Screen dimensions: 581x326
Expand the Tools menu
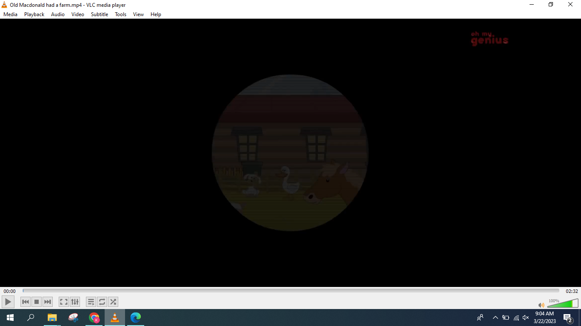click(x=120, y=14)
